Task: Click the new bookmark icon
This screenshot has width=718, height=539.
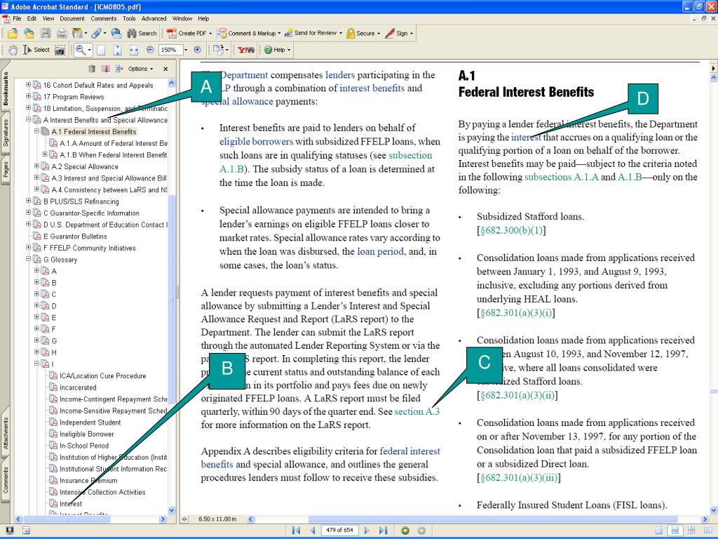Action: pos(106,69)
